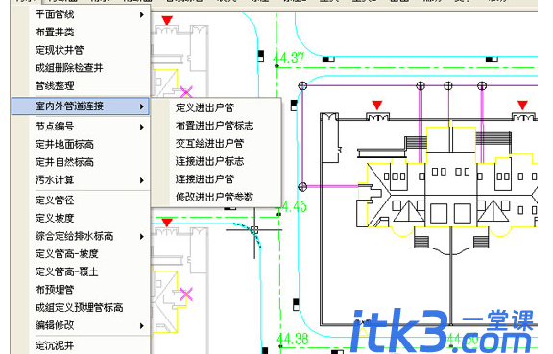Choose 定义进出户管 in the submenu
The height and width of the screenshot is (354, 553).
click(x=216, y=107)
